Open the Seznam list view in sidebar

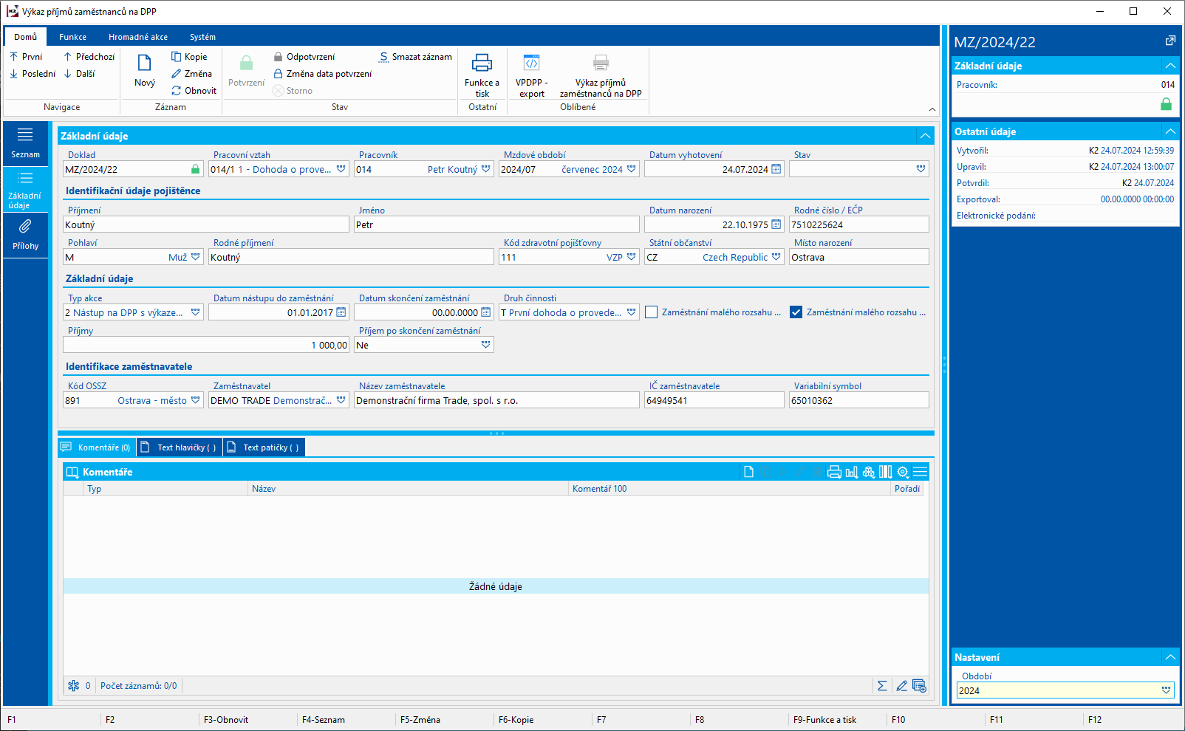click(x=25, y=142)
